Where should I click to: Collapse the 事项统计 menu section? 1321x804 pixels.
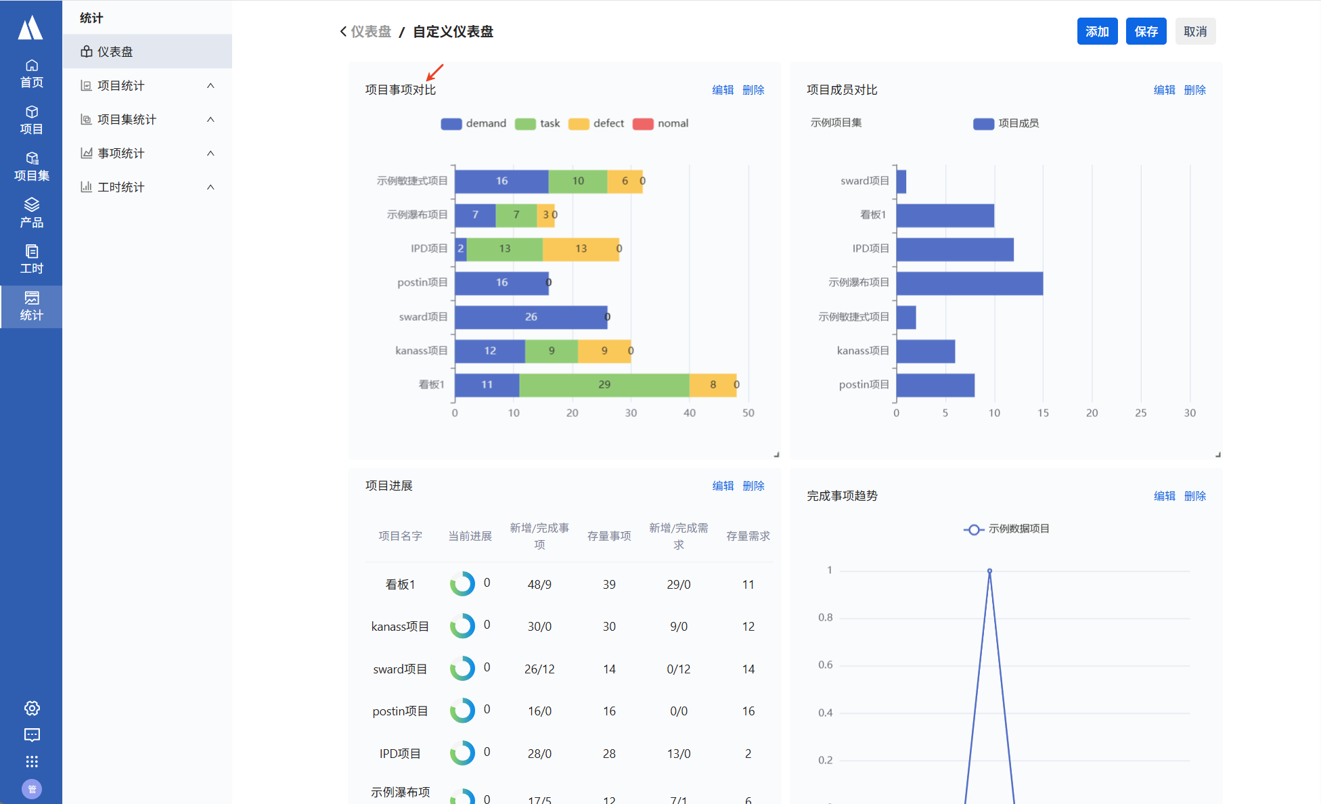(210, 153)
